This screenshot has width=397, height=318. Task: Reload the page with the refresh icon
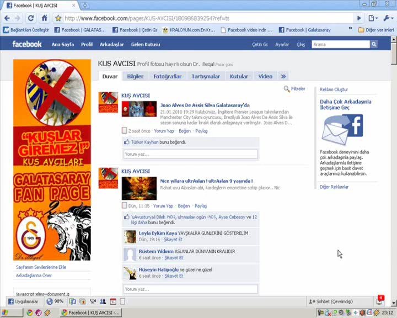31,18
